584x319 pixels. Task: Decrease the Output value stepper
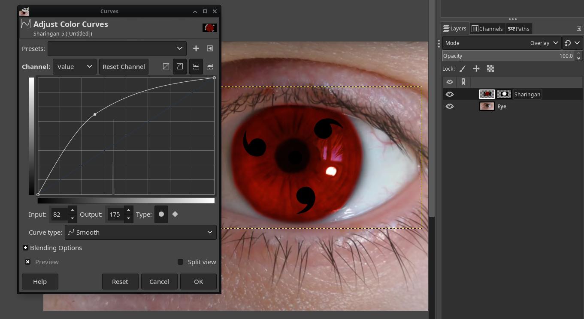128,218
